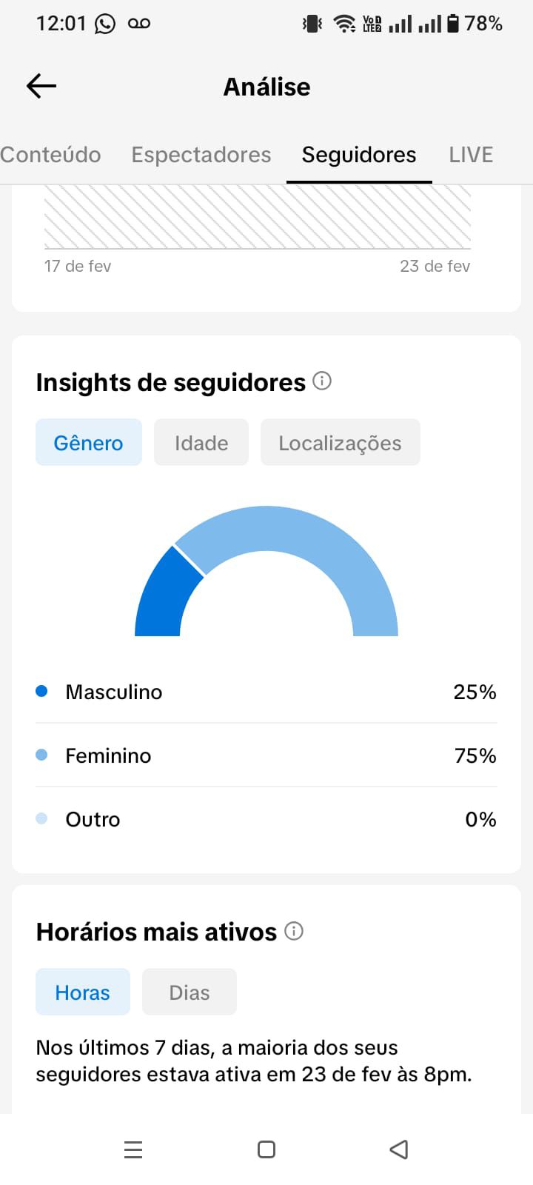Viewport: 533px width, 1185px height.
Task: Open info icon beside Insights de seguidores
Action: (322, 381)
